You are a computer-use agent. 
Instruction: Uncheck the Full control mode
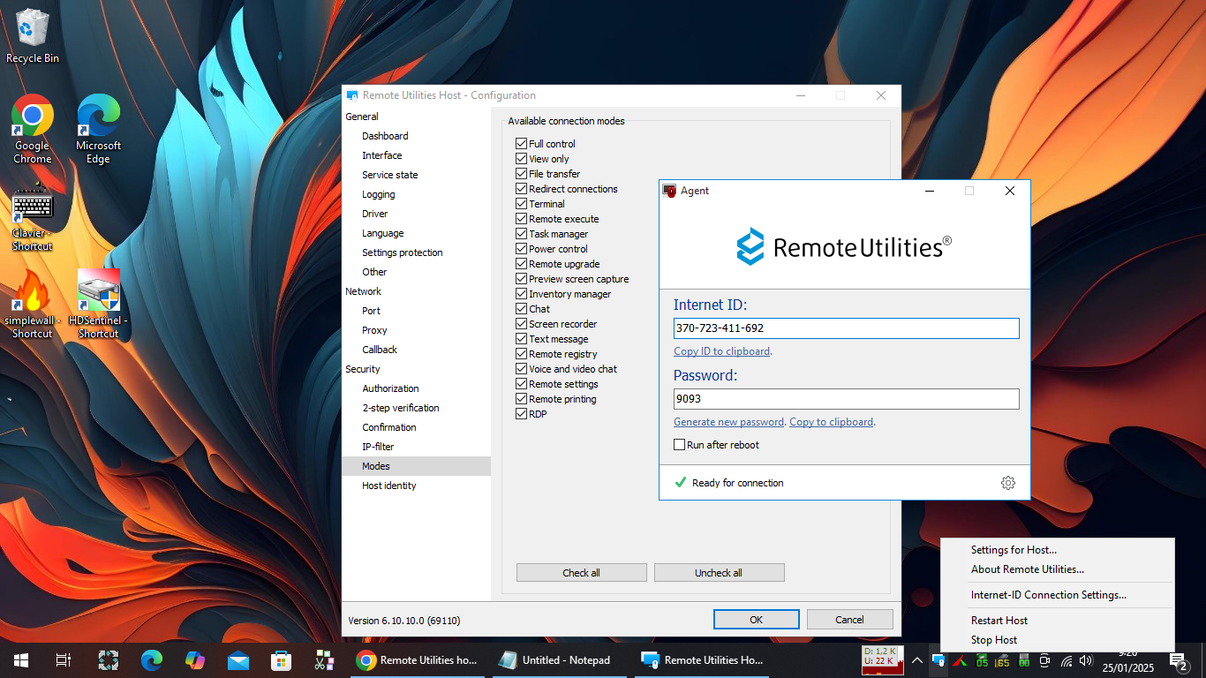pos(522,144)
